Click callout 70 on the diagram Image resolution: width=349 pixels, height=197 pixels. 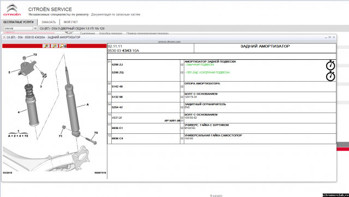point(96,133)
